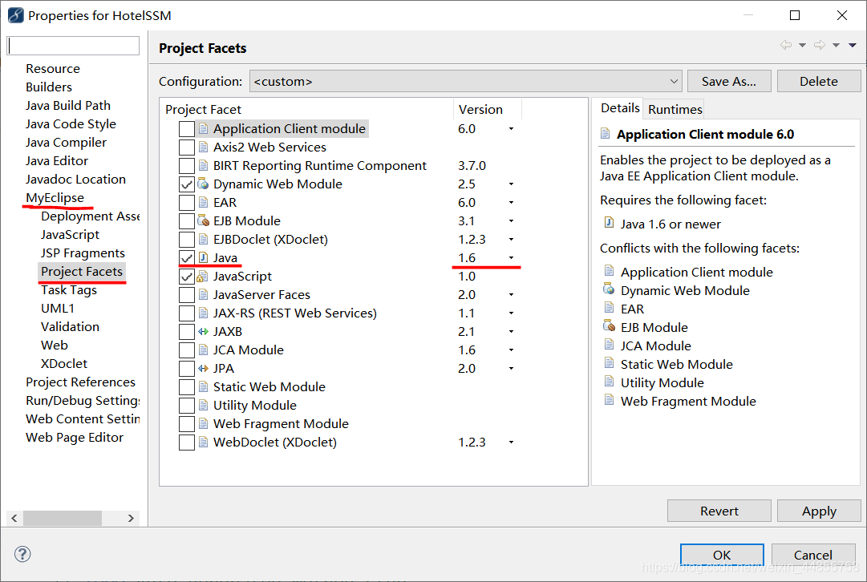This screenshot has width=867, height=582.
Task: Click Web Fragment Module icon in conflicts list
Action: coord(609,399)
